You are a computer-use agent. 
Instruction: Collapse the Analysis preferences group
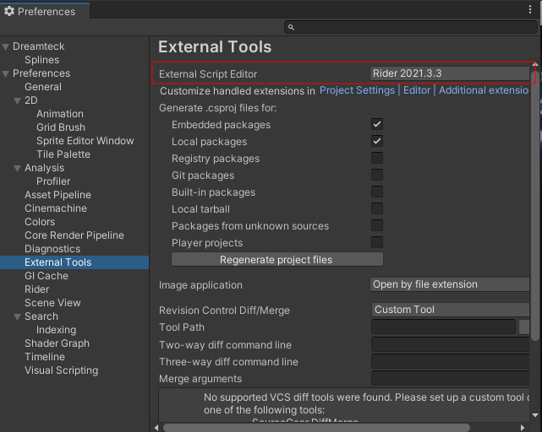click(x=18, y=168)
